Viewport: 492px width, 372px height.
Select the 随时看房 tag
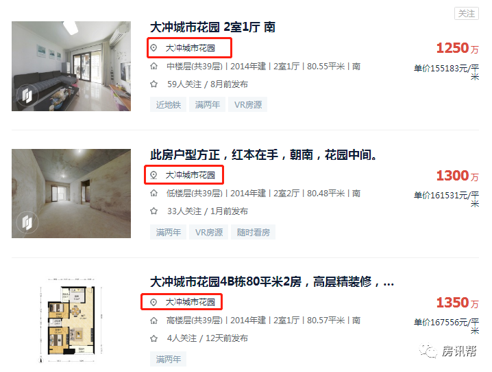[x=254, y=232]
